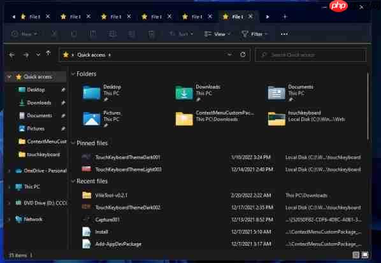Open the New item menu in the toolbar
This screenshot has height=263, width=381.
(x=24, y=34)
